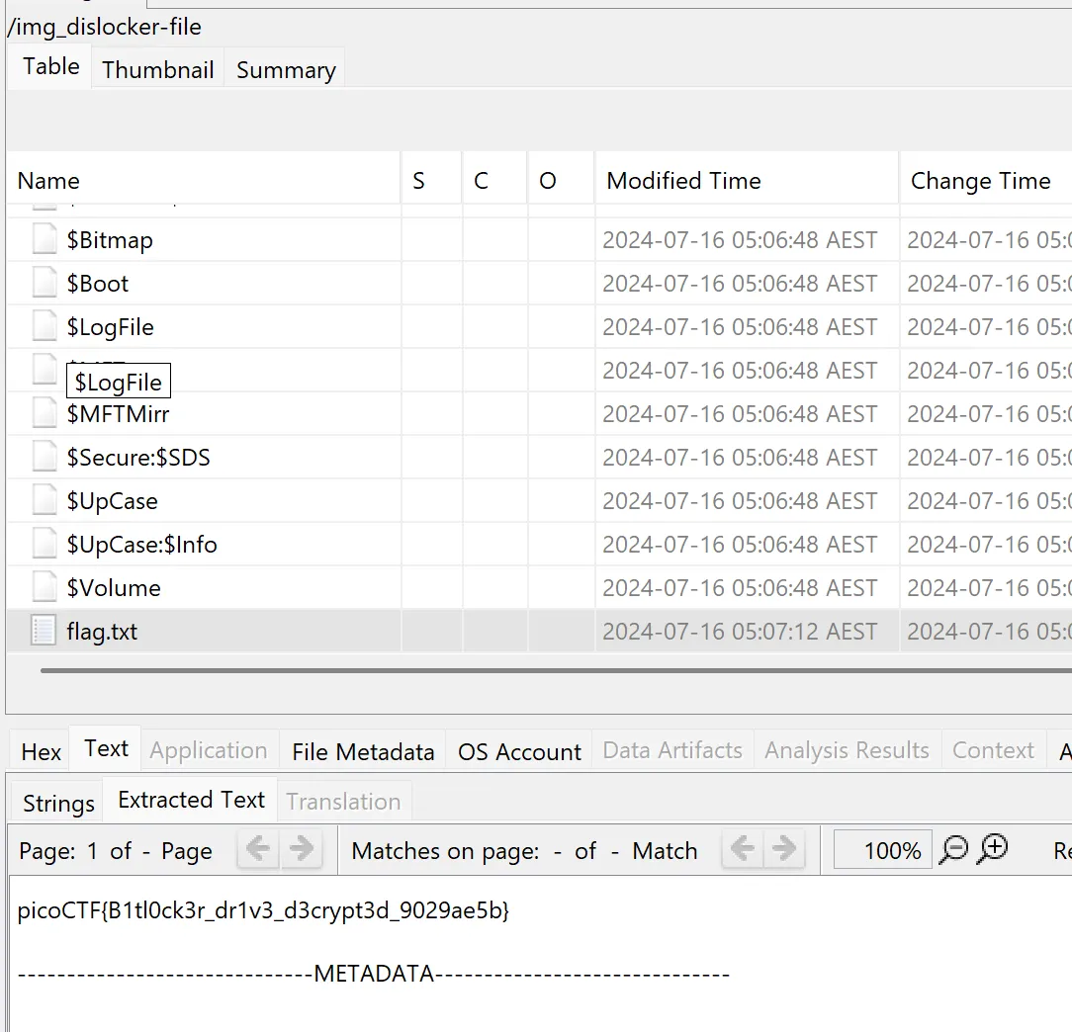Image resolution: width=1072 pixels, height=1032 pixels.
Task: Click previous match arrow button
Action: (x=742, y=850)
